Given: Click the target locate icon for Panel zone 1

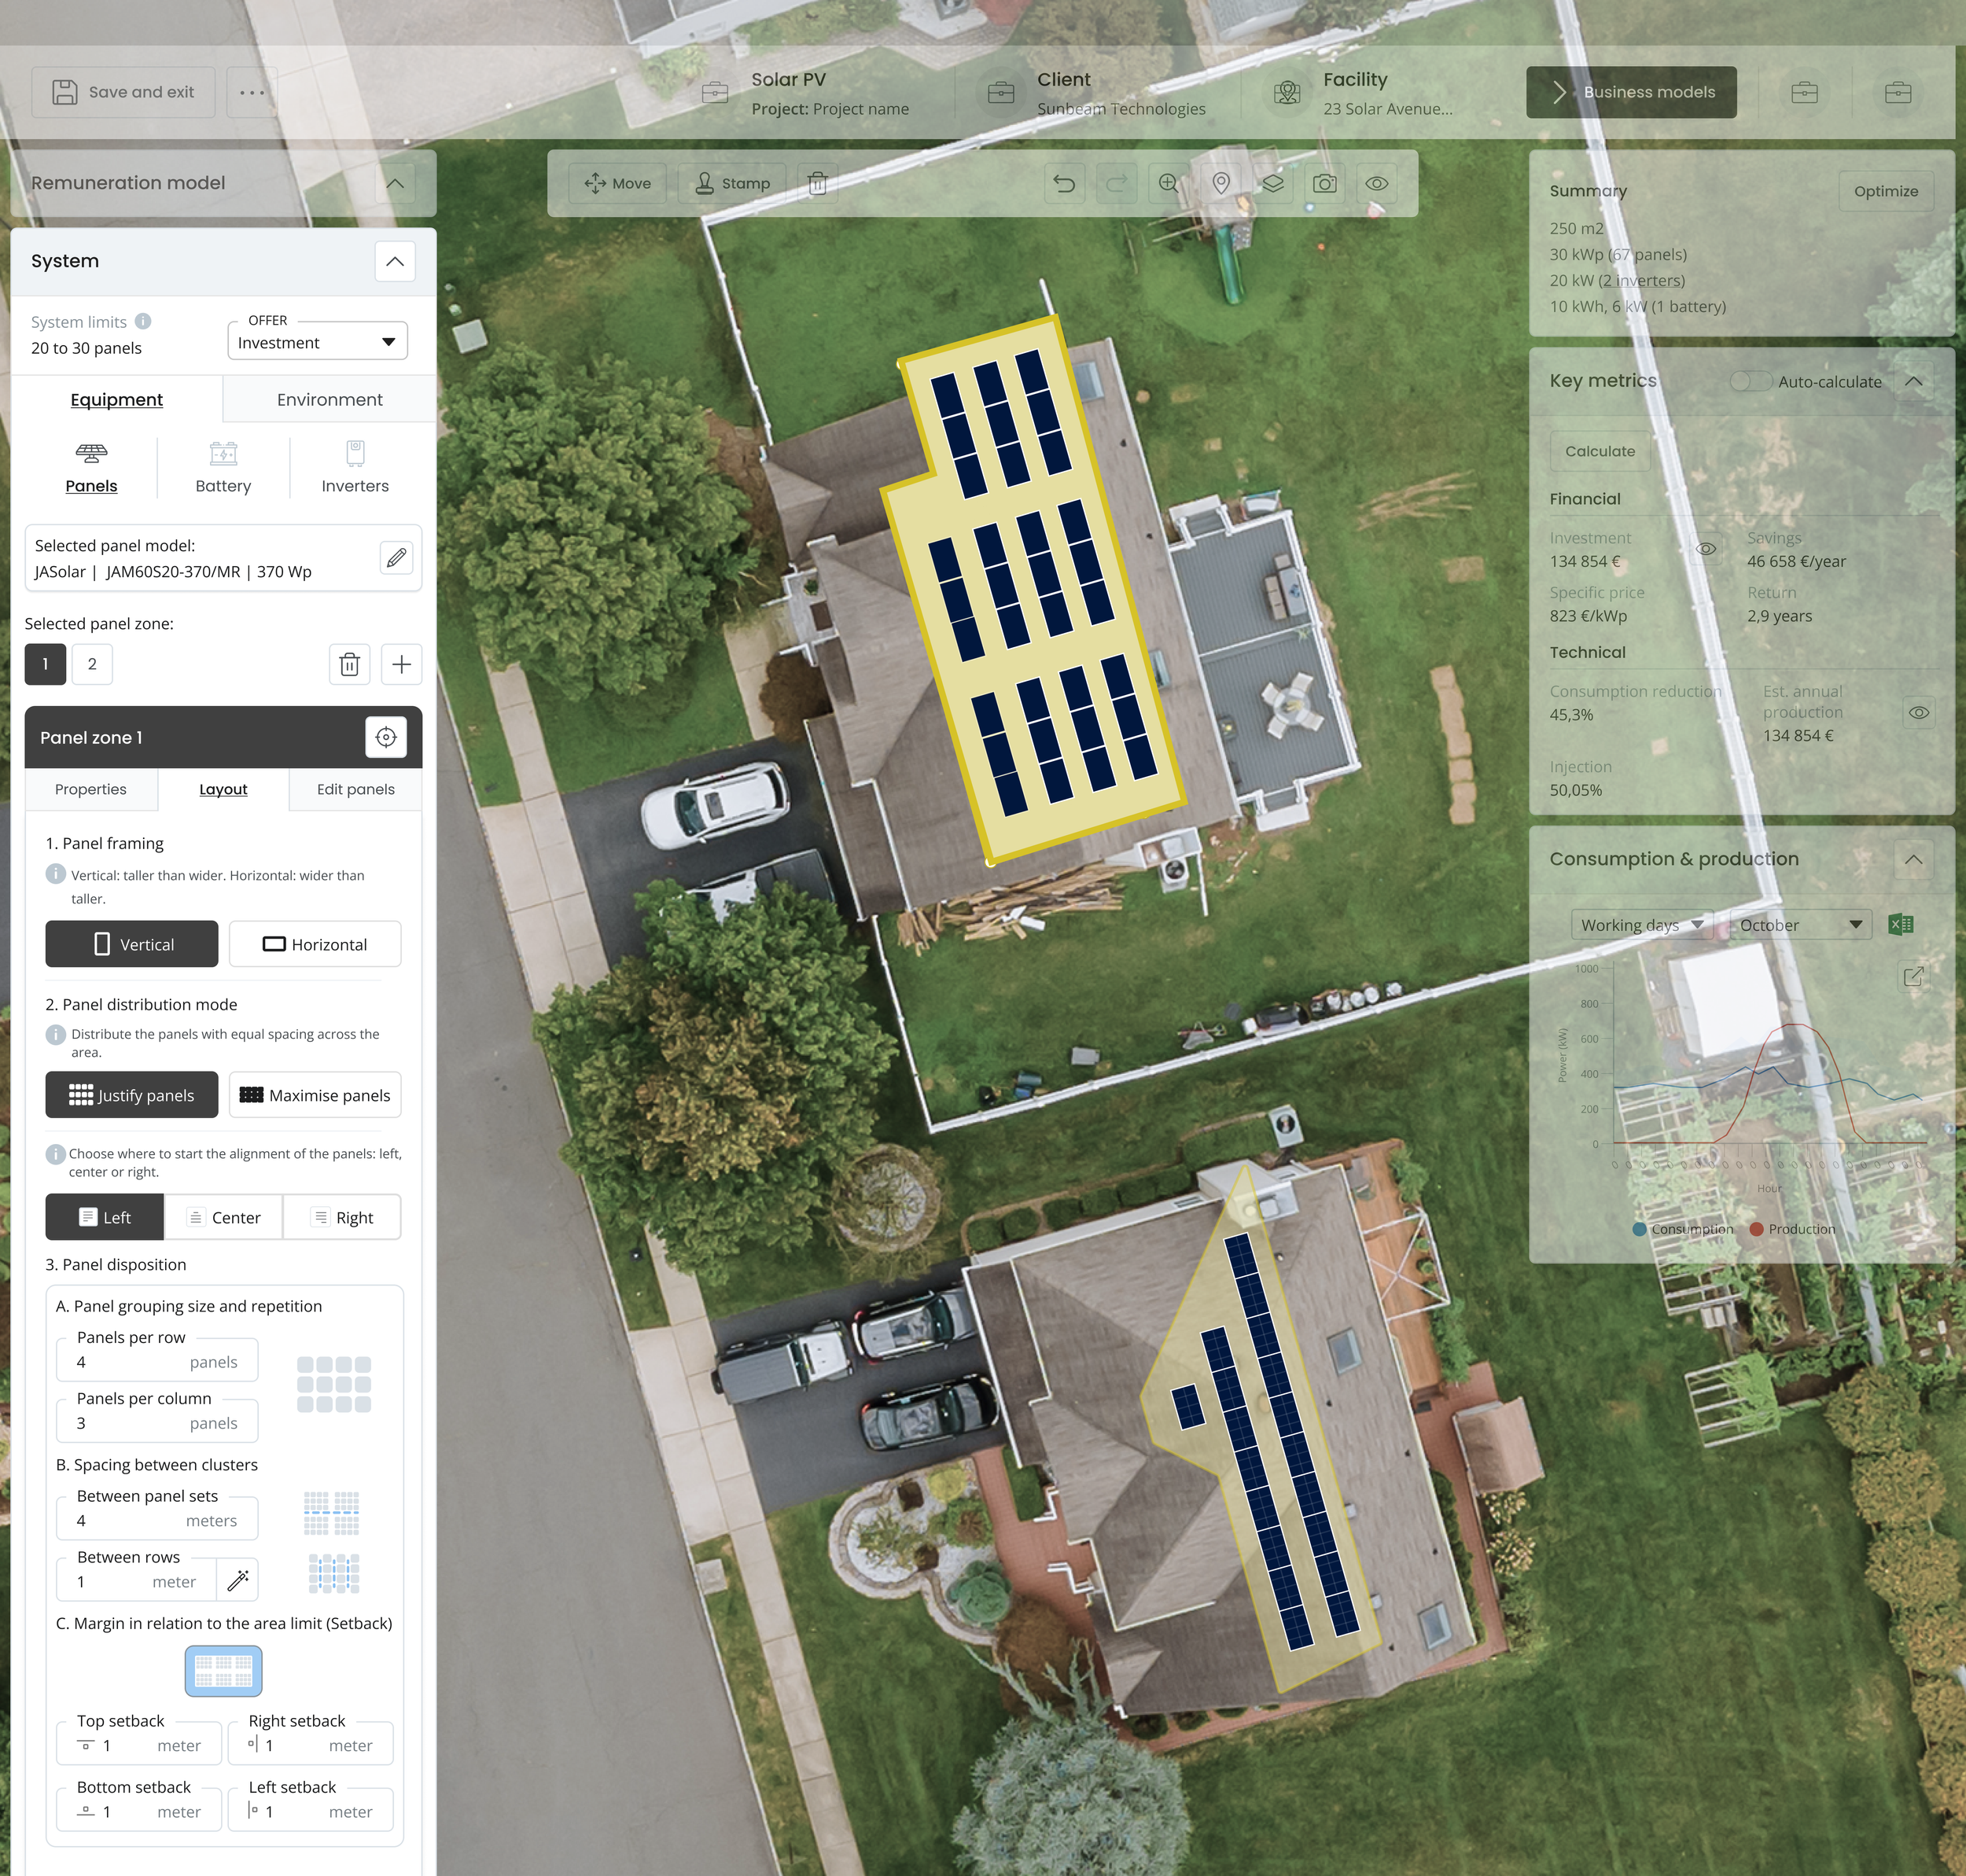Looking at the screenshot, I should (386, 738).
